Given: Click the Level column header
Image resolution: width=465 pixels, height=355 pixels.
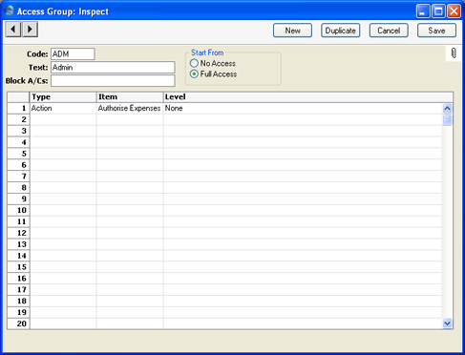Looking at the screenshot, I should tap(308, 97).
